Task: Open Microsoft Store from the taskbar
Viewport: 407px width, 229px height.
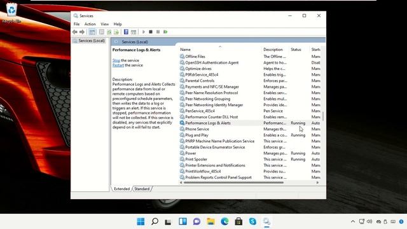Action: 238,221
